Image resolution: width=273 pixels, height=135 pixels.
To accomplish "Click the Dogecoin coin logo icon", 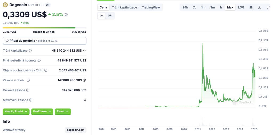I will [5, 5].
